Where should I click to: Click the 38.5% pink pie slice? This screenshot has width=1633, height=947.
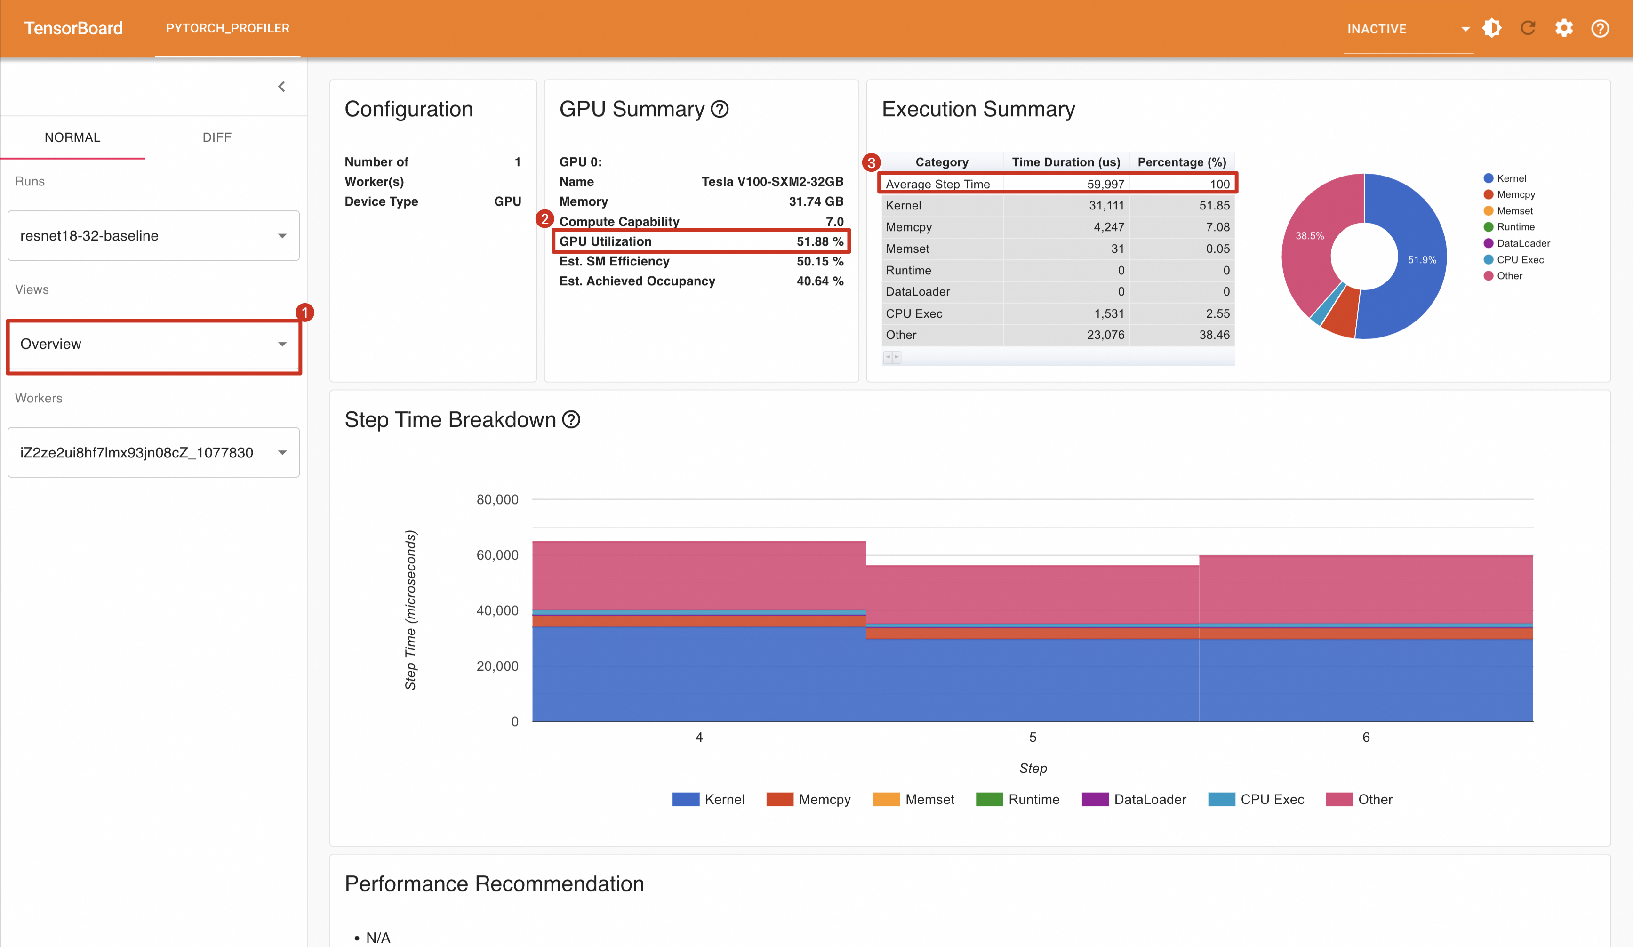click(x=1309, y=237)
